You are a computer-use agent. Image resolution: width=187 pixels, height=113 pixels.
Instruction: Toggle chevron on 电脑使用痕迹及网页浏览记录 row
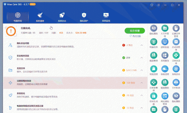click(142, 108)
